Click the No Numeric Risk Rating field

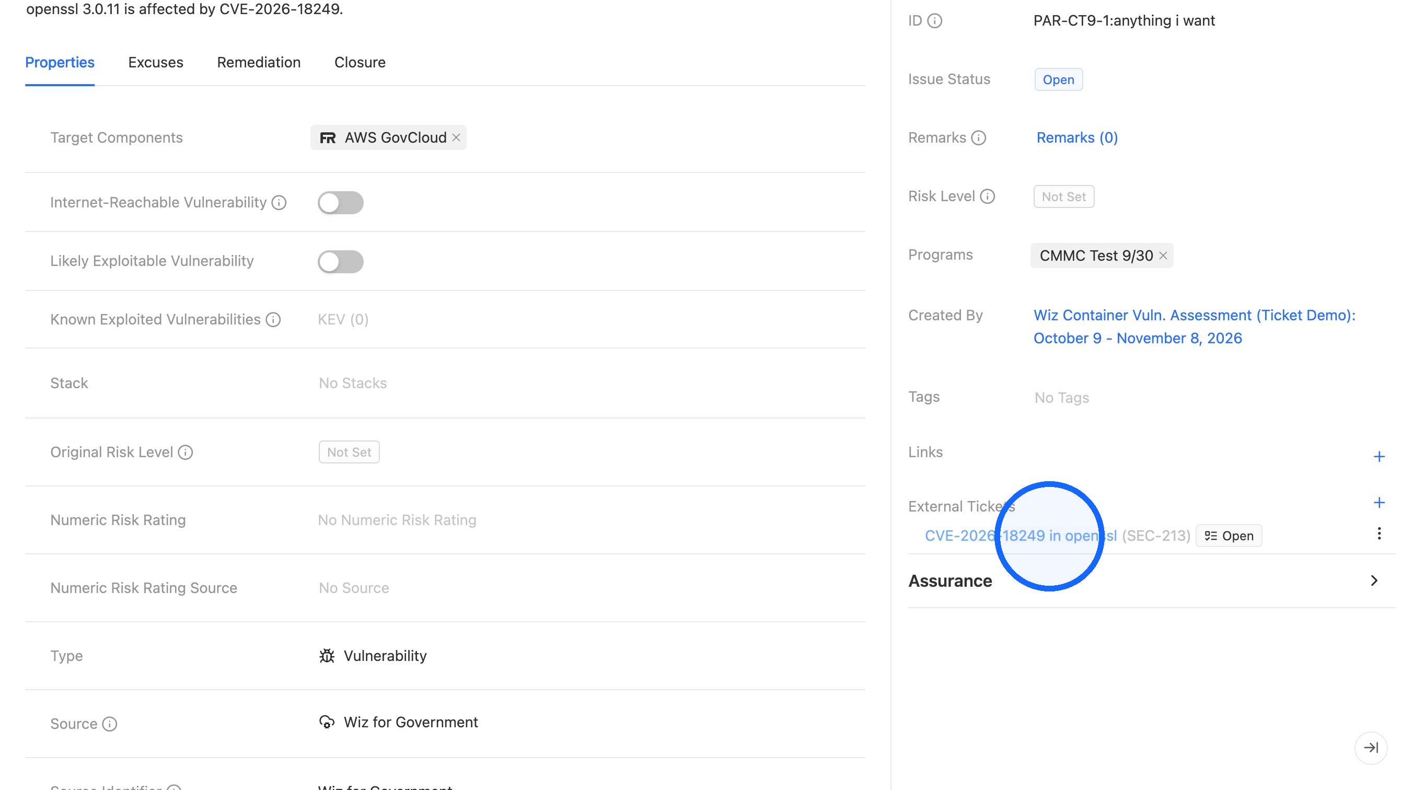coord(397,519)
